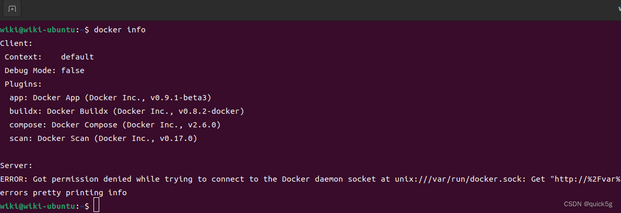
Task: Click the terminal cursor at the last prompt
Action: click(96, 206)
